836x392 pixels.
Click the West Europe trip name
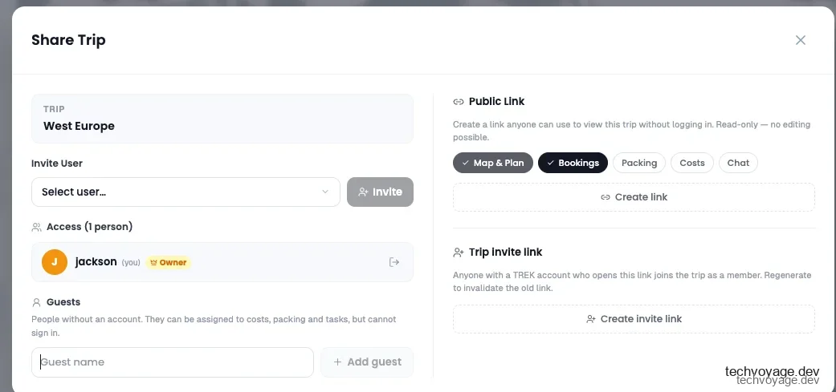click(x=79, y=126)
